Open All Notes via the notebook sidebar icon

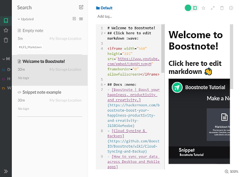pos(6,21)
